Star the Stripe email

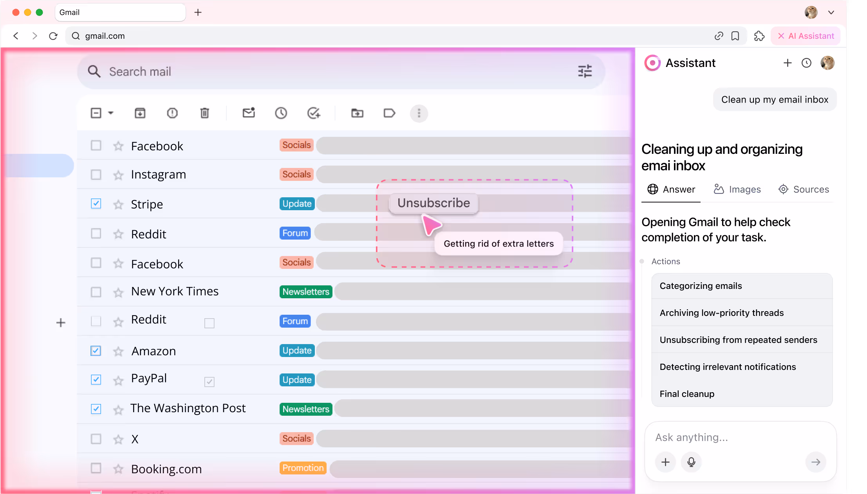[118, 204]
